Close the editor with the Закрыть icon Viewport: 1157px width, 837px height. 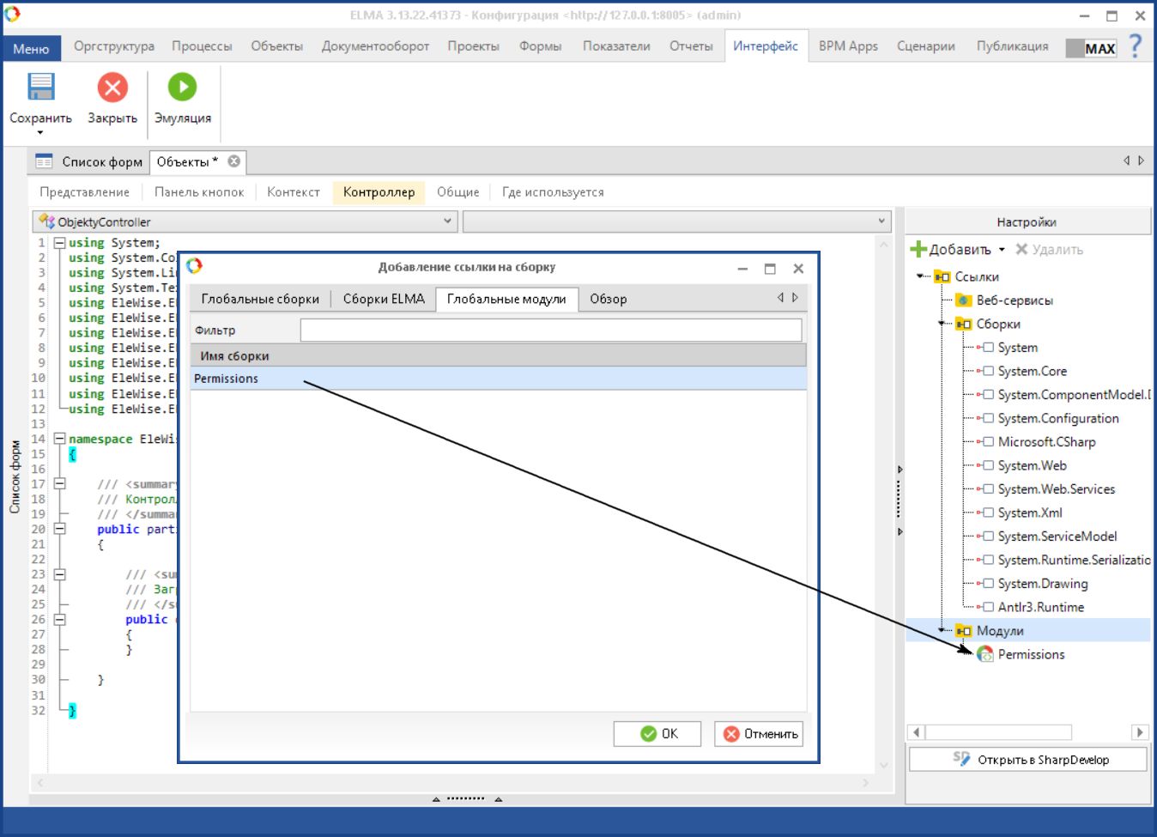coord(112,88)
